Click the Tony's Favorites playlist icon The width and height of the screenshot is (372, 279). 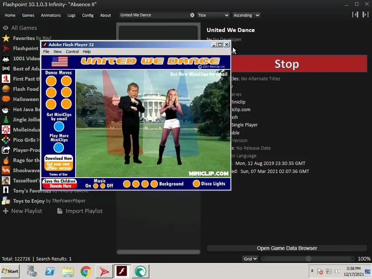pyautogui.click(x=6, y=190)
